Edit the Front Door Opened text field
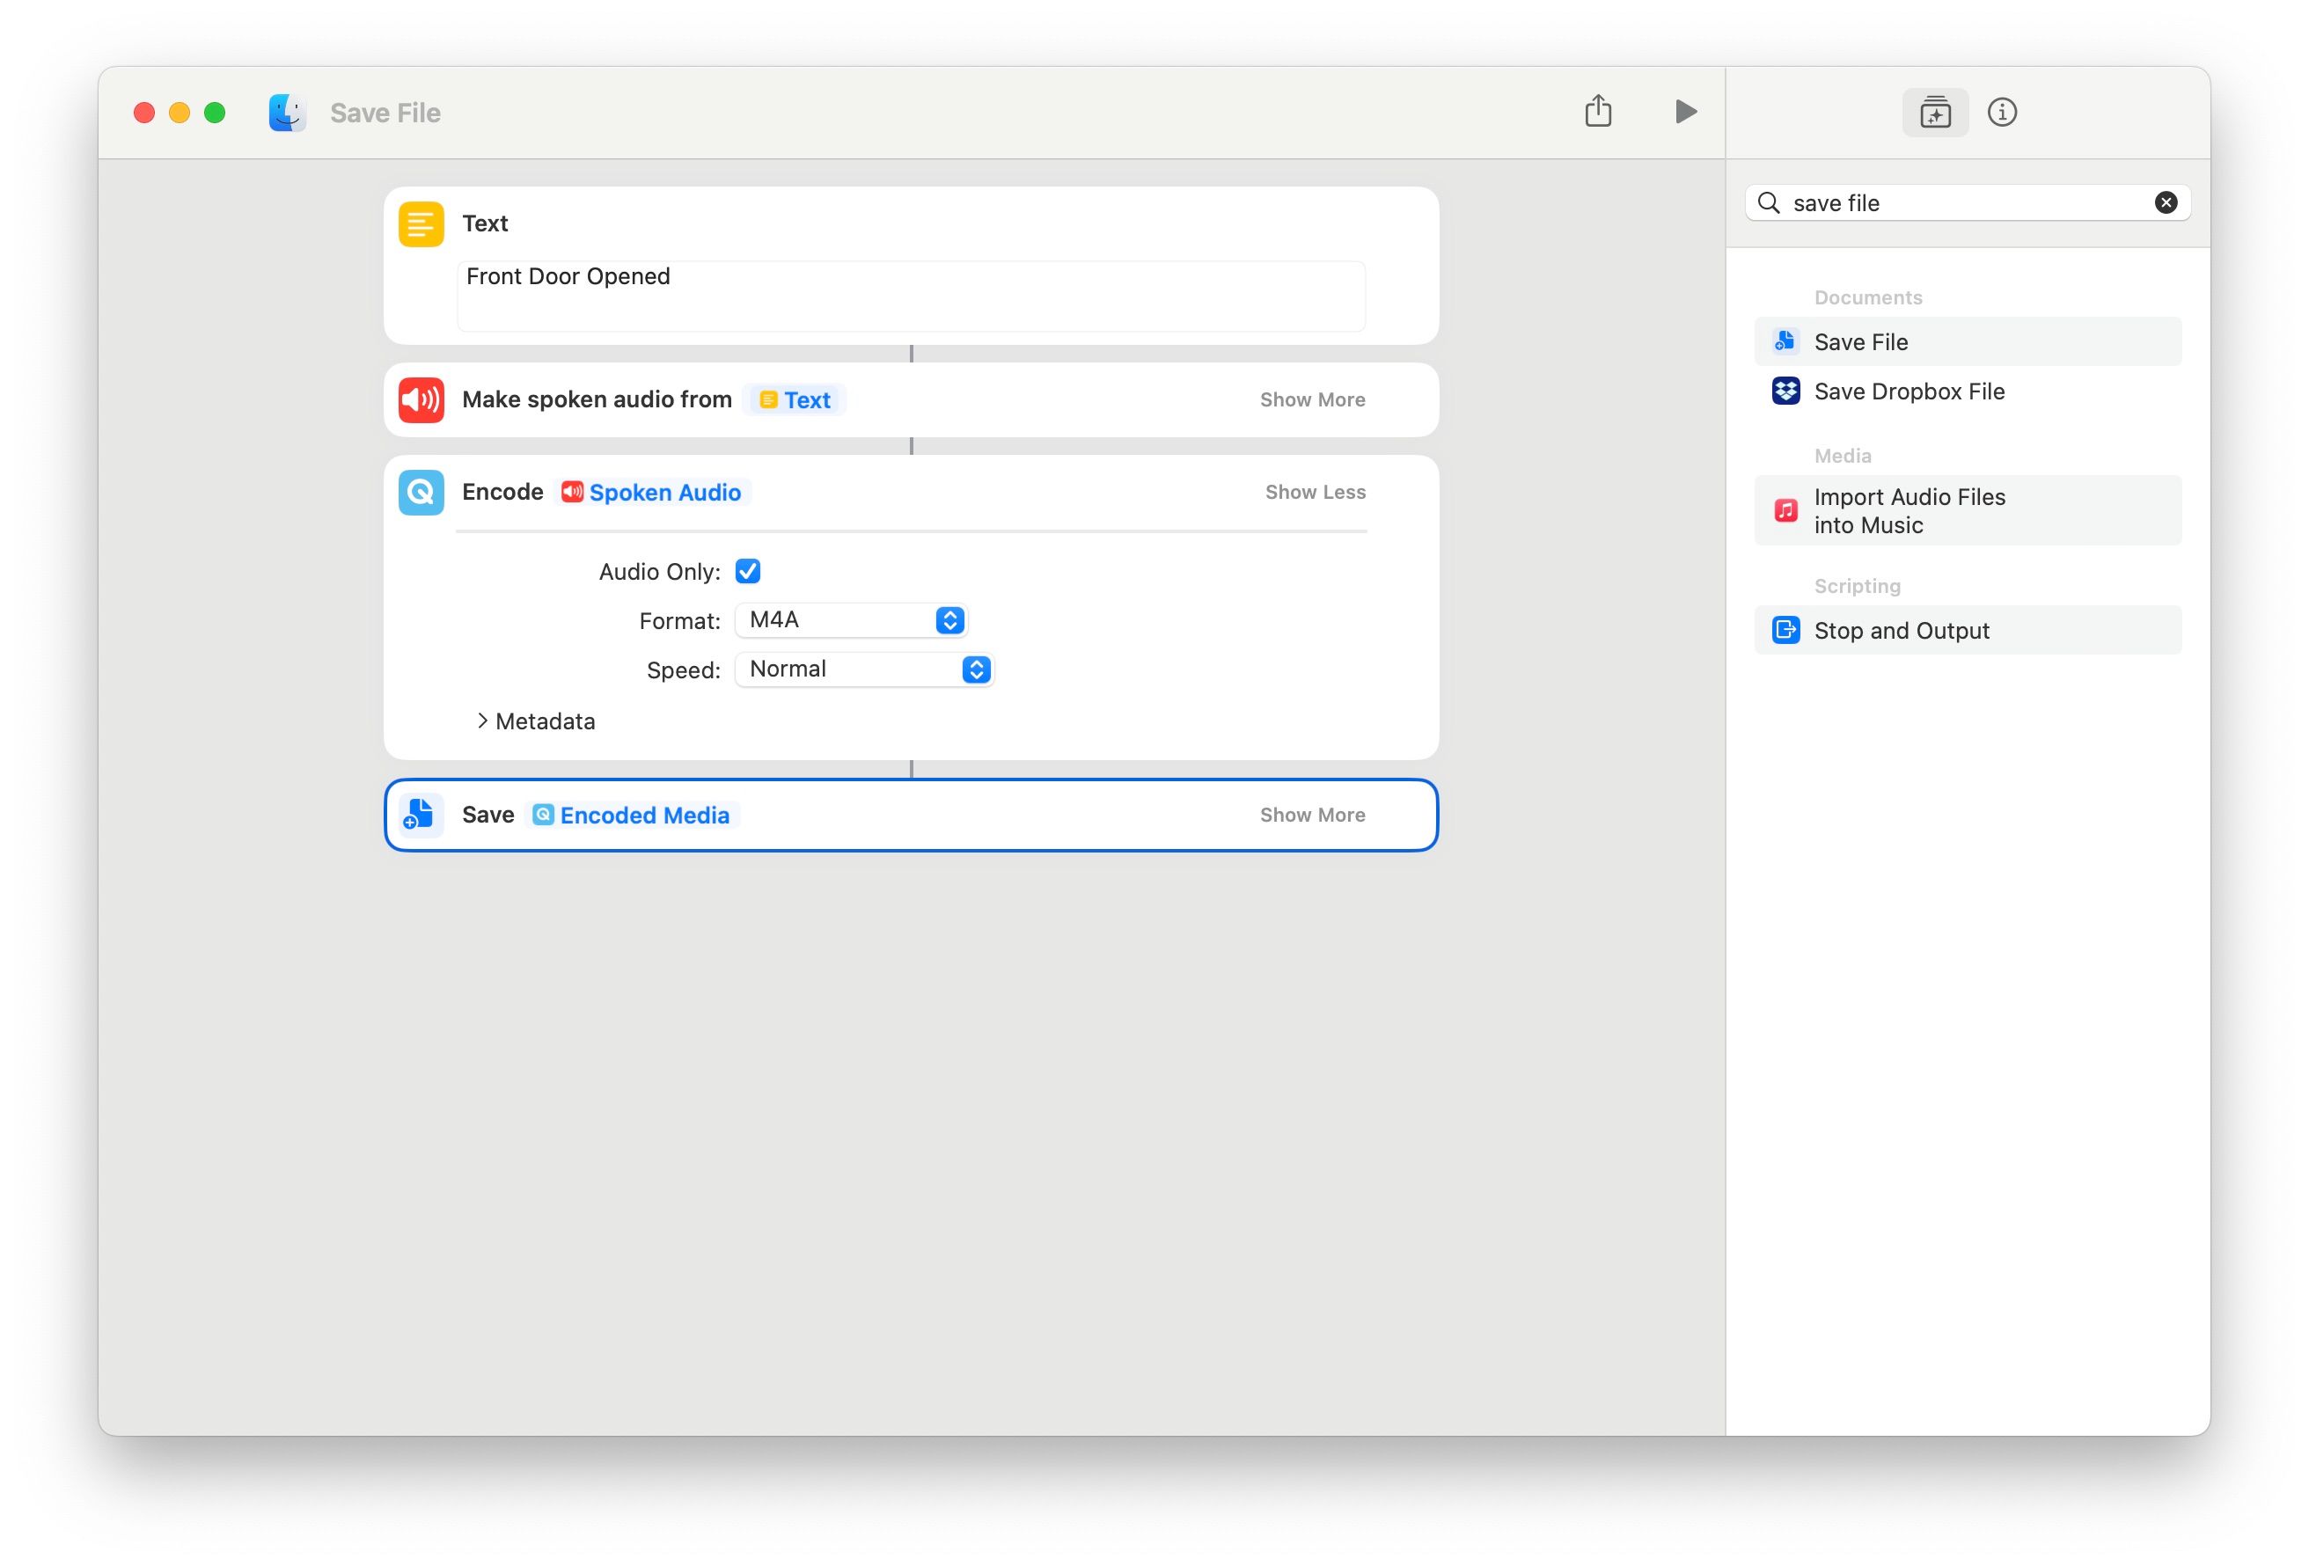The image size is (2309, 1566). pyautogui.click(x=910, y=294)
